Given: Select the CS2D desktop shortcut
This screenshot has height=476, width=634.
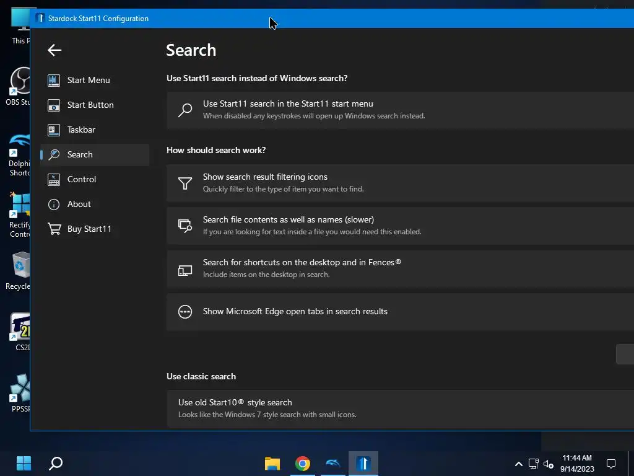Looking at the screenshot, I should click(x=20, y=331).
